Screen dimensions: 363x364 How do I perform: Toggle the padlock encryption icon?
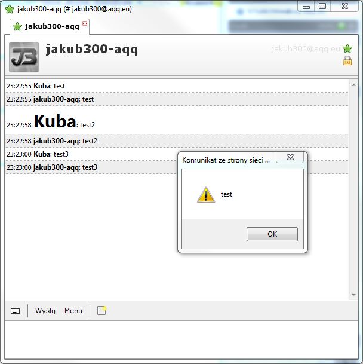pos(347,61)
